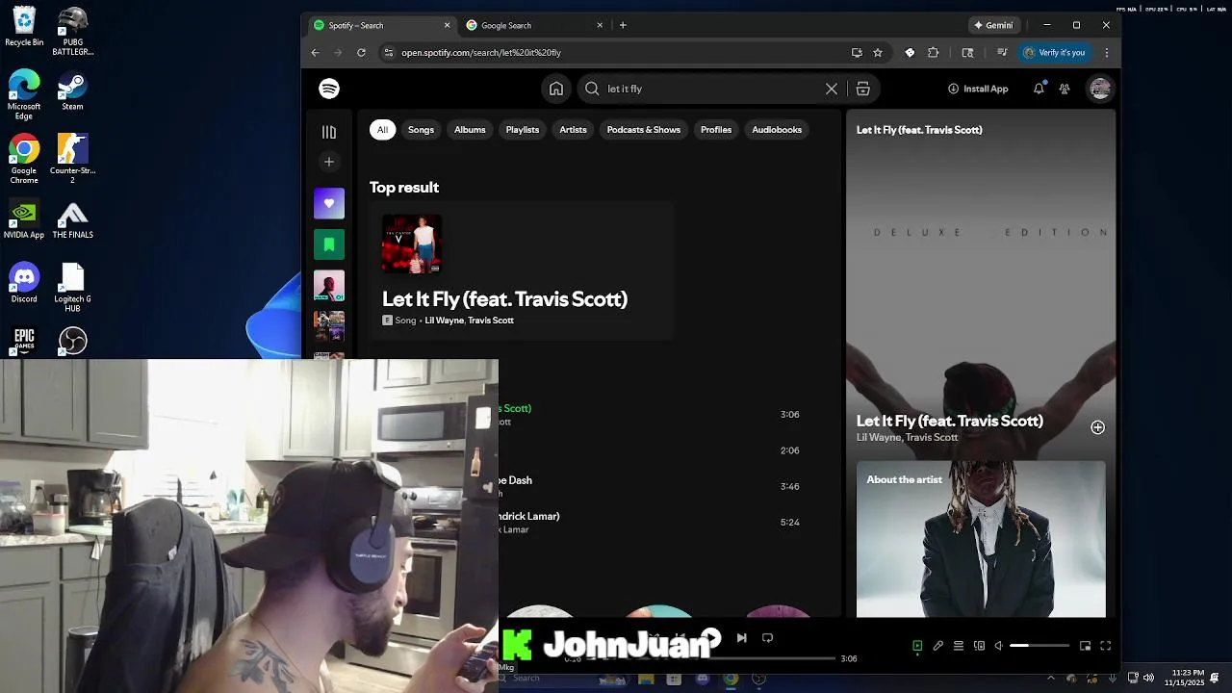
Task: Open the NVIDIA App desktop icon
Action: pos(24,219)
